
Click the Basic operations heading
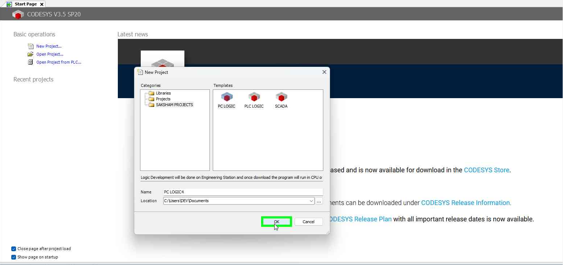click(x=34, y=34)
